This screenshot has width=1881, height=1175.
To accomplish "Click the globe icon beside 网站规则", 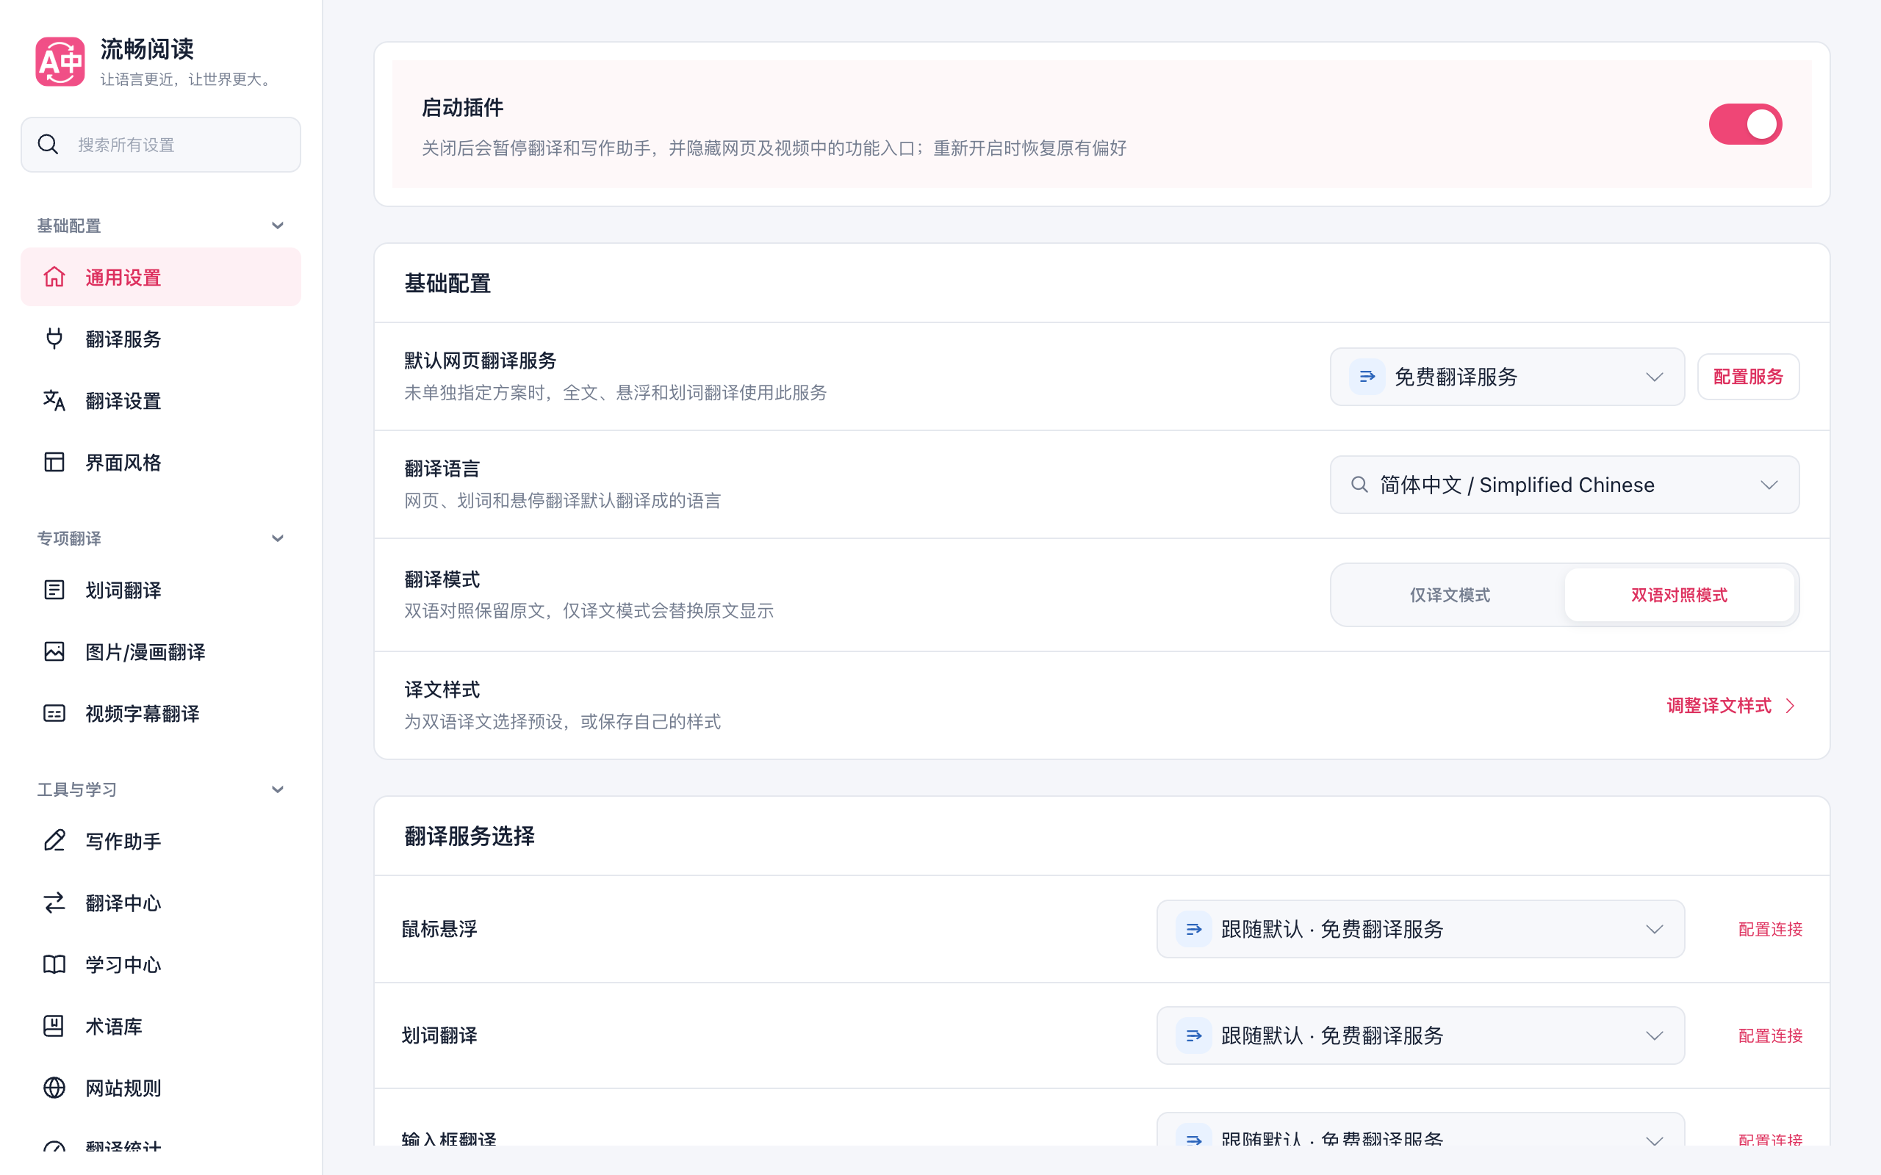I will tap(54, 1088).
